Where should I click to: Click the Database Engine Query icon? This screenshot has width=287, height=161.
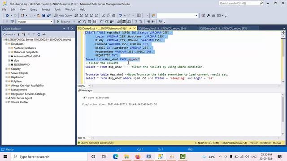[76, 16]
